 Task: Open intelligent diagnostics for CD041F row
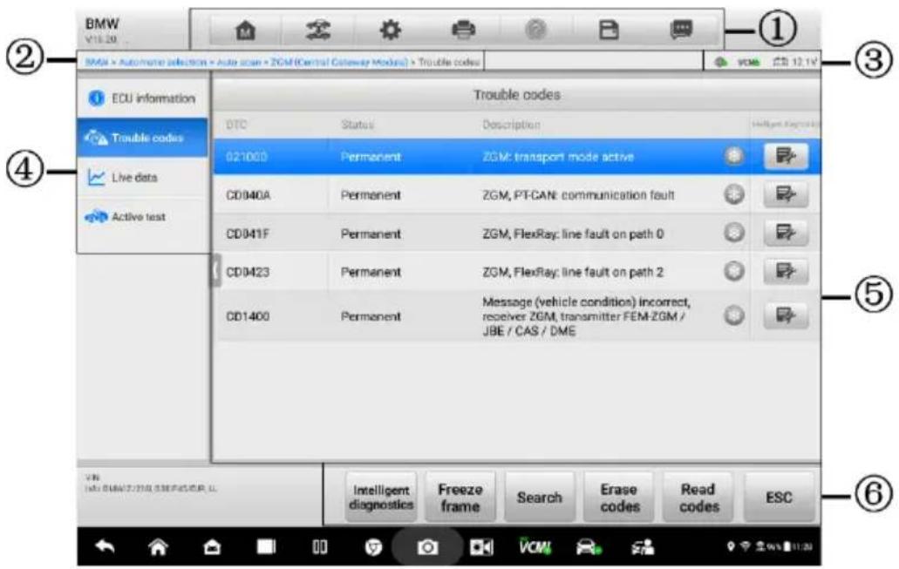[x=786, y=234]
